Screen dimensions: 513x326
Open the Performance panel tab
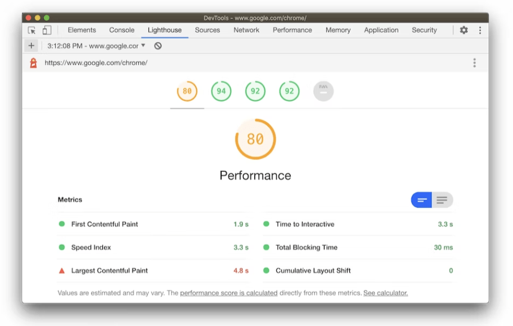pyautogui.click(x=292, y=30)
